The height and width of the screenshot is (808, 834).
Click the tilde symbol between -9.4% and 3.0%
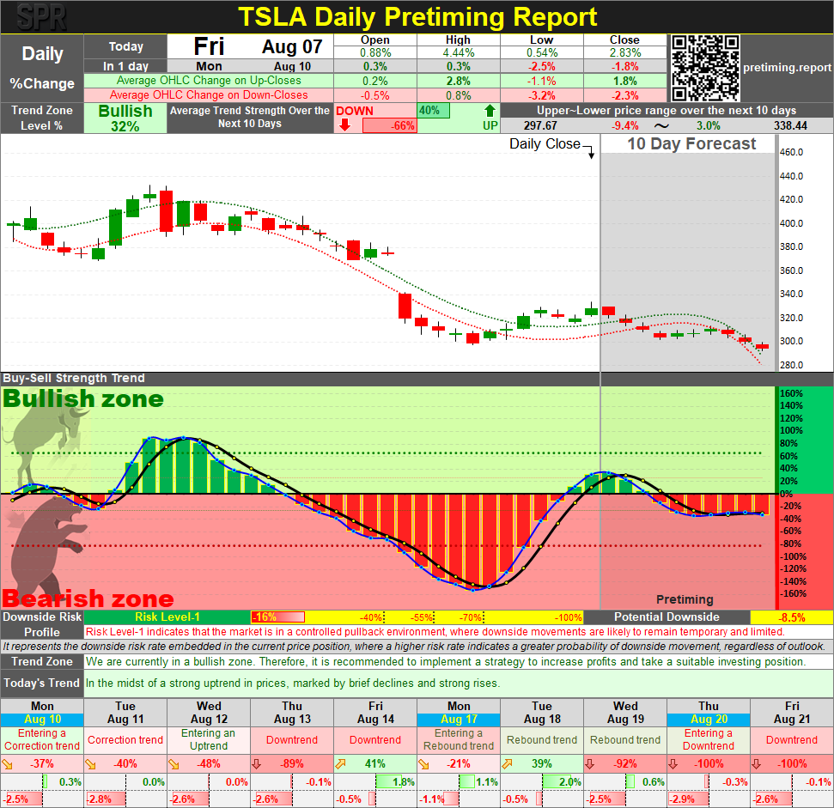[661, 126]
